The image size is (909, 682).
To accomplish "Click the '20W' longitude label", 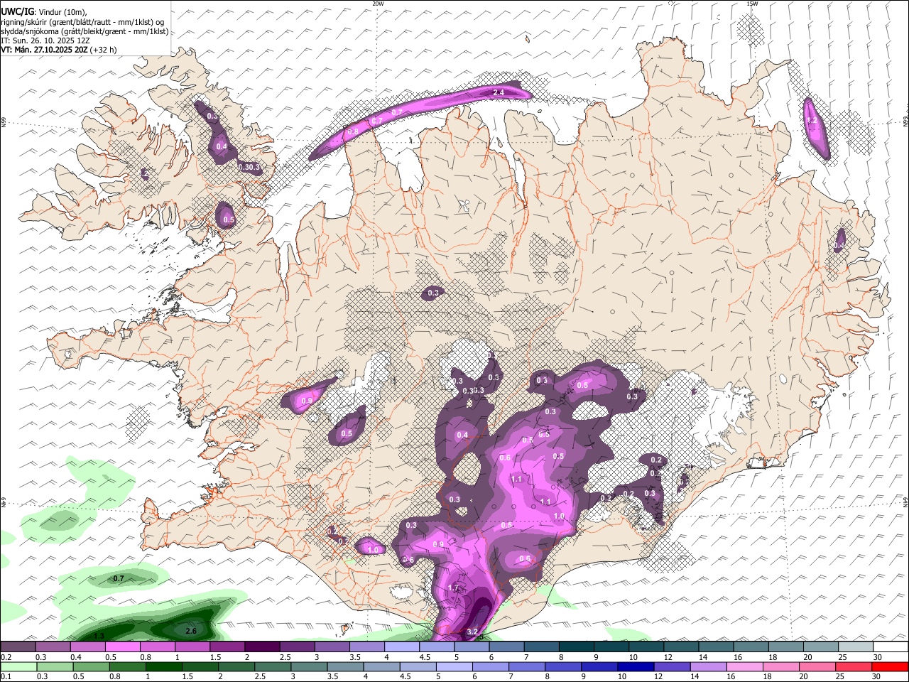I will click(378, 4).
